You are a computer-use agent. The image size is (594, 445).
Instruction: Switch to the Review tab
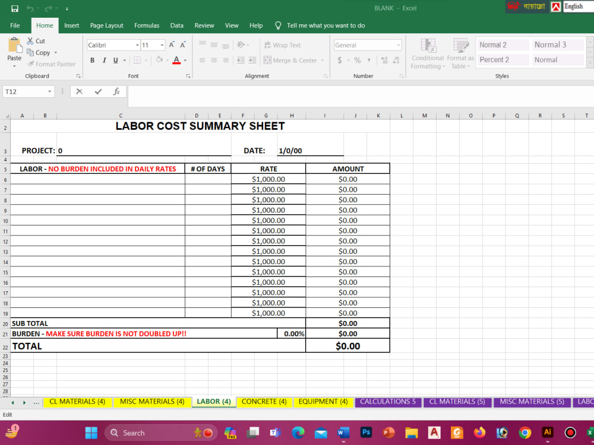(204, 26)
